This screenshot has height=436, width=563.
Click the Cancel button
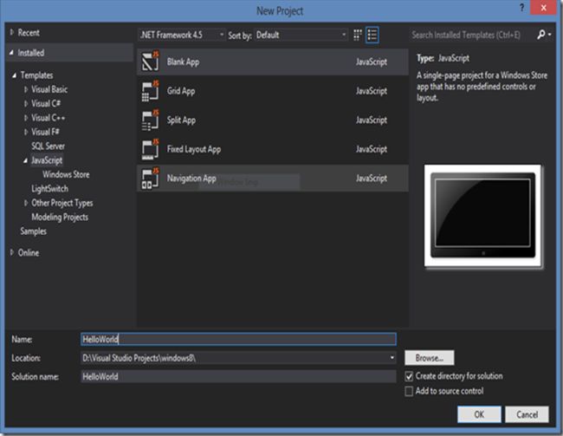pyautogui.click(x=527, y=414)
